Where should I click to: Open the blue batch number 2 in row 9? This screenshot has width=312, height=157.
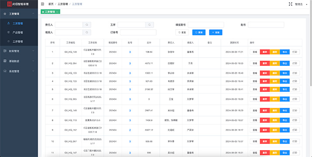(130, 130)
